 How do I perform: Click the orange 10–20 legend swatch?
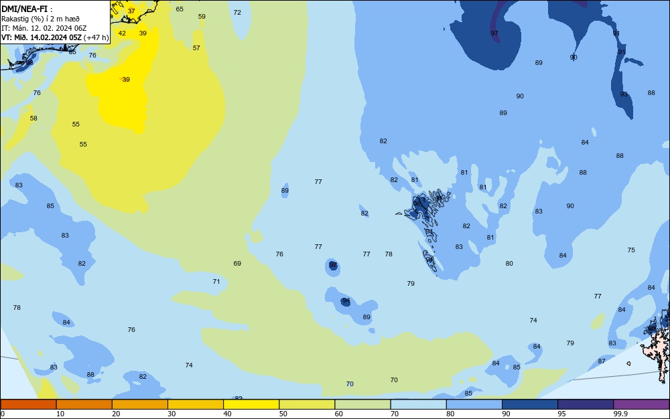[x=84, y=404]
